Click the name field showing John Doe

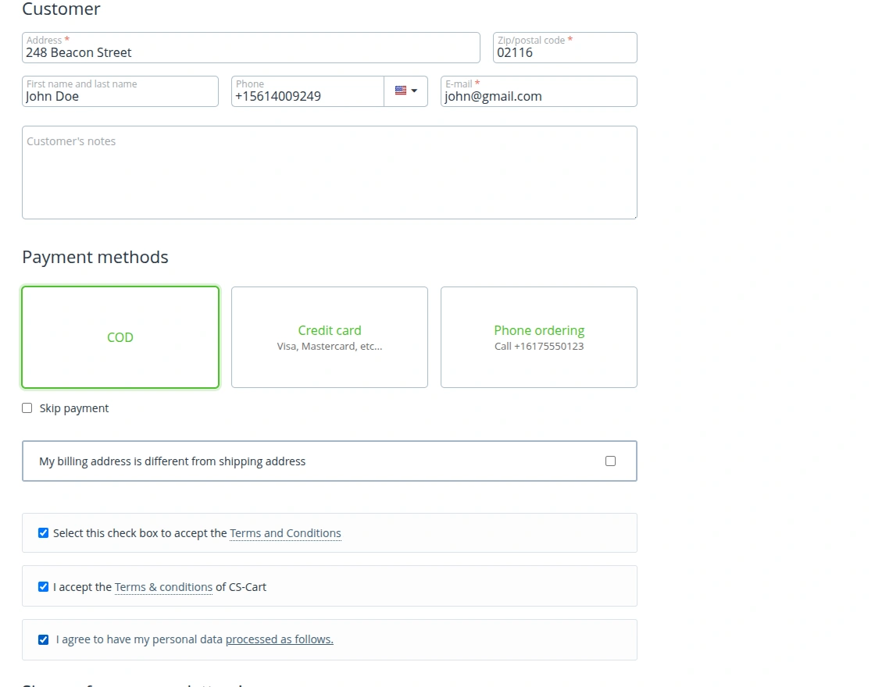[x=120, y=96]
